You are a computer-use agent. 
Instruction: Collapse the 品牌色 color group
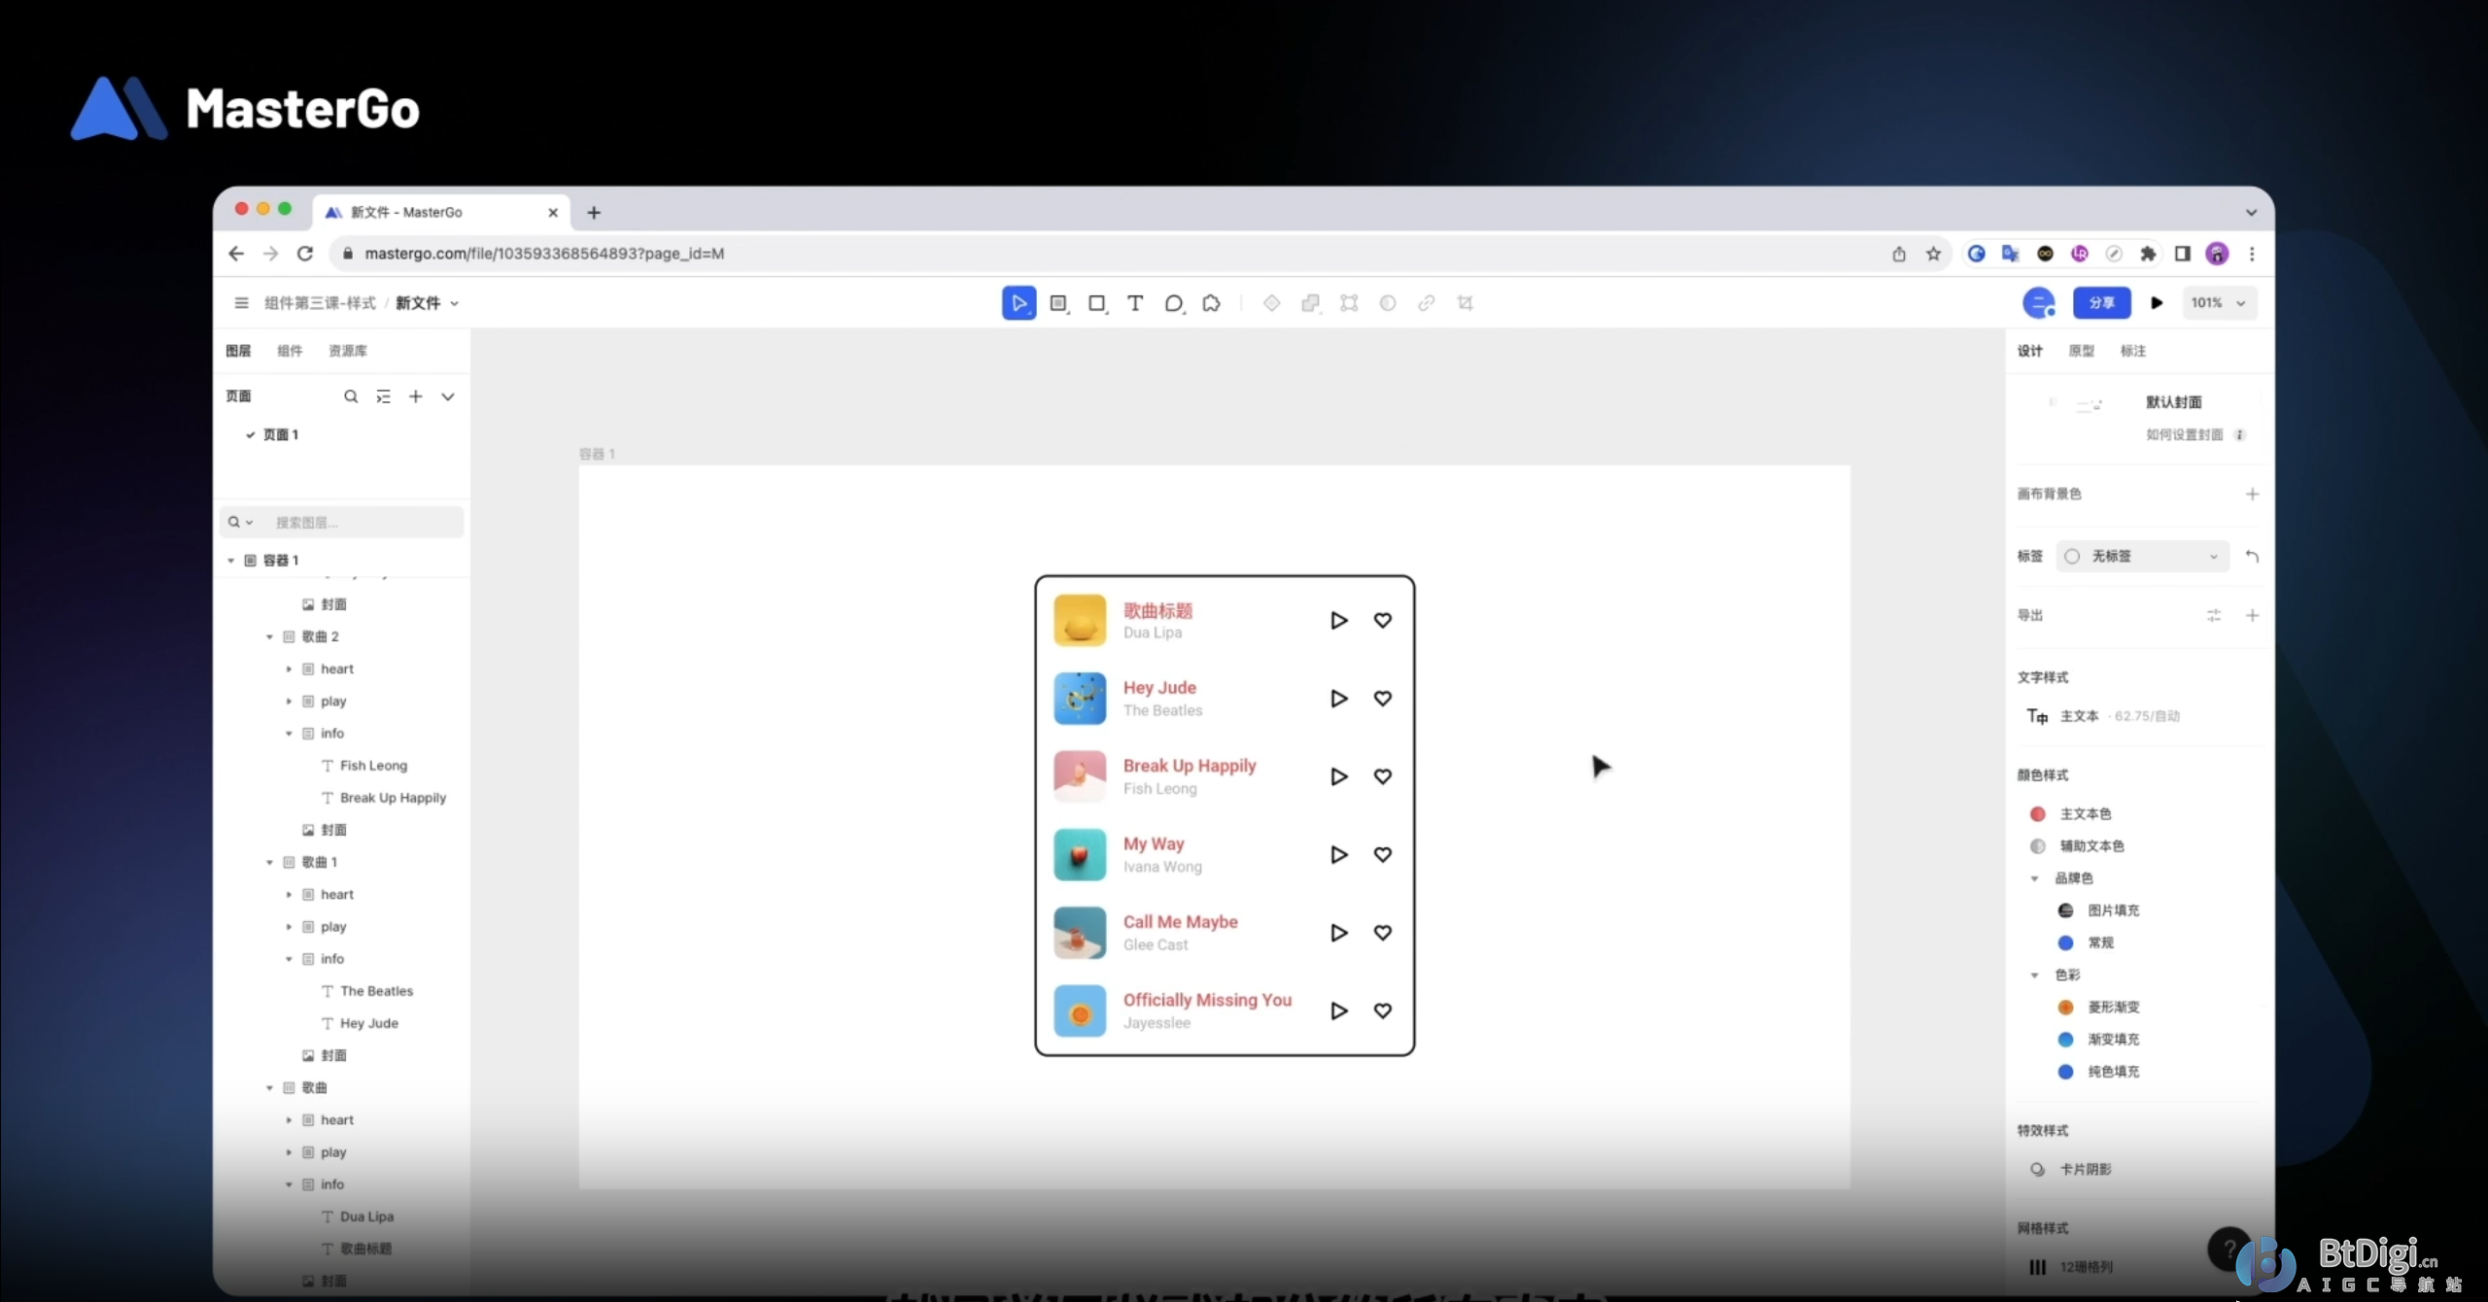(x=2034, y=878)
